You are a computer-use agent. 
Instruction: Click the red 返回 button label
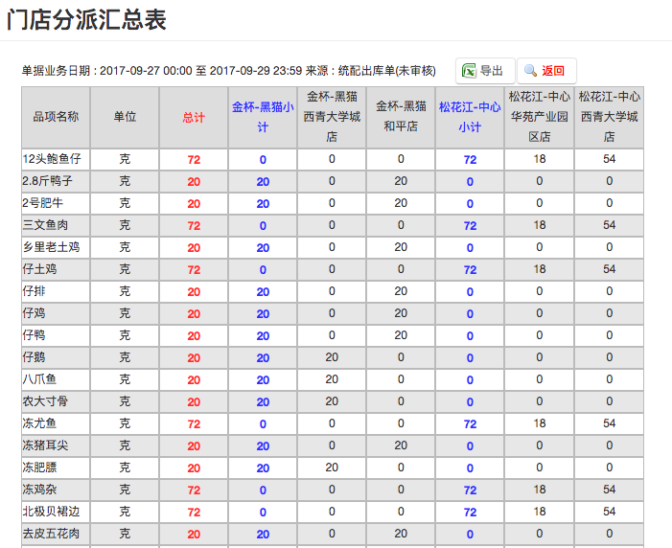point(553,71)
